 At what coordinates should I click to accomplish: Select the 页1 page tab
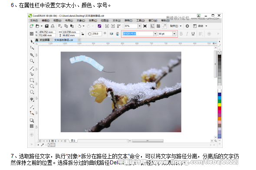click(x=73, y=141)
